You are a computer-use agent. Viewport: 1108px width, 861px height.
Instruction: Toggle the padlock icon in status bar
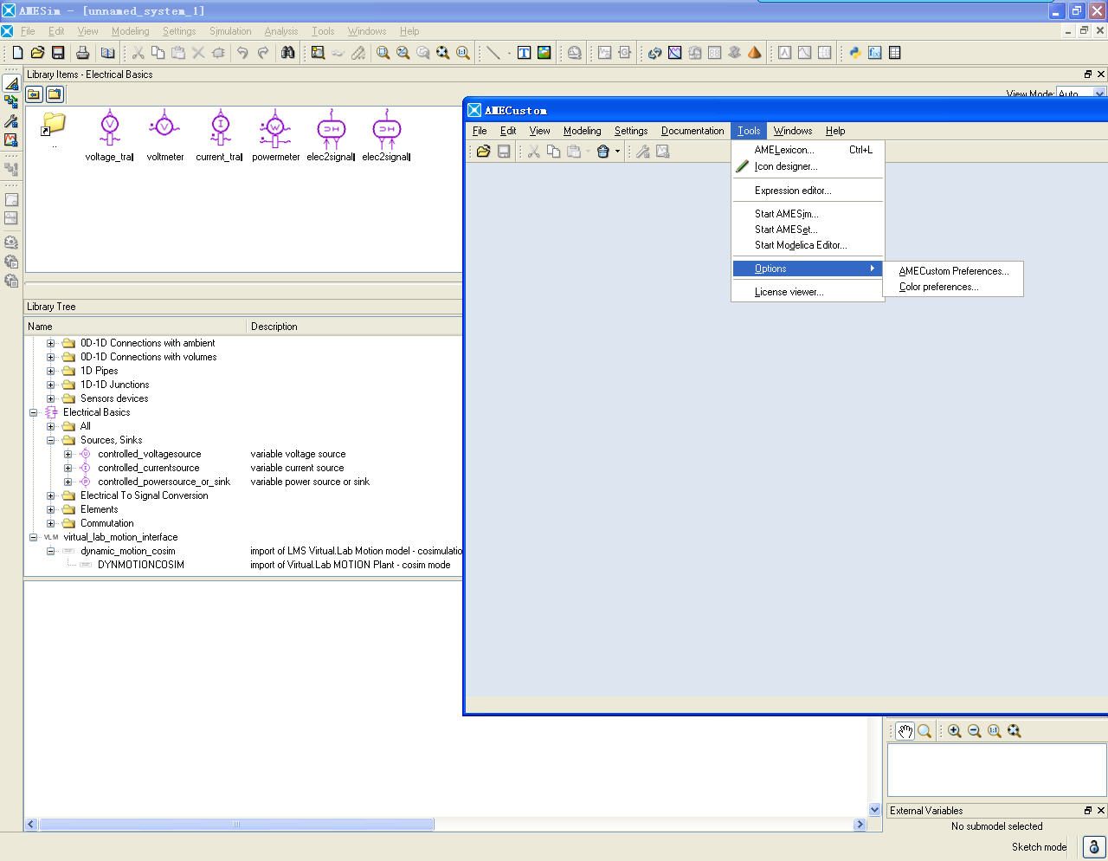coord(1093,847)
